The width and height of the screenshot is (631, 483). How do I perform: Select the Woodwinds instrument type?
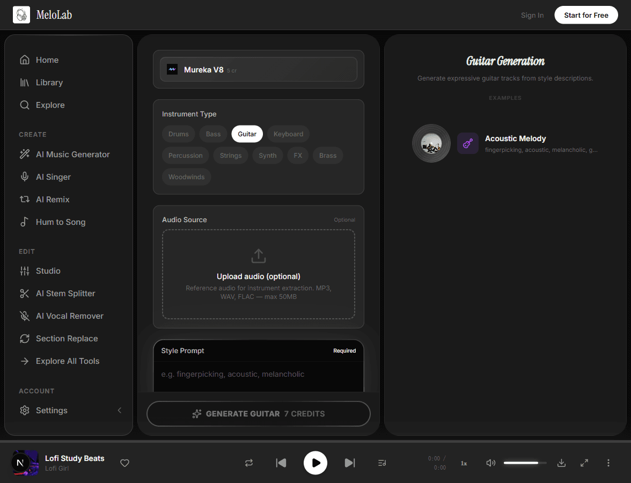click(186, 177)
